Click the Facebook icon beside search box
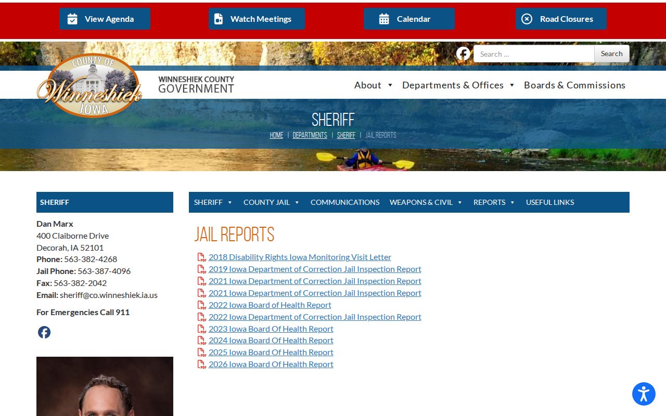The width and height of the screenshot is (666, 416). [463, 54]
